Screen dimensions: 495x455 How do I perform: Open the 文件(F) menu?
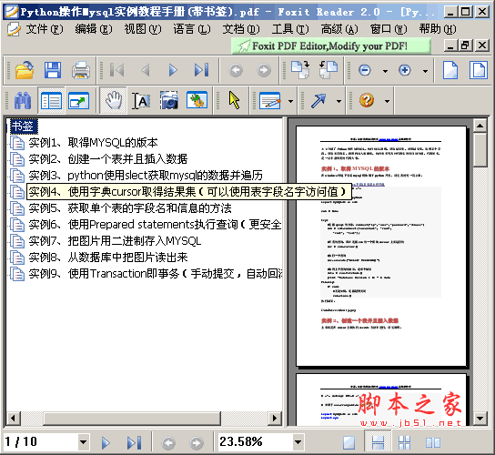point(45,29)
